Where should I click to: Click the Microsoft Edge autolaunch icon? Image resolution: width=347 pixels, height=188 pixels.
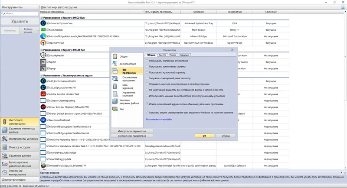43,36
